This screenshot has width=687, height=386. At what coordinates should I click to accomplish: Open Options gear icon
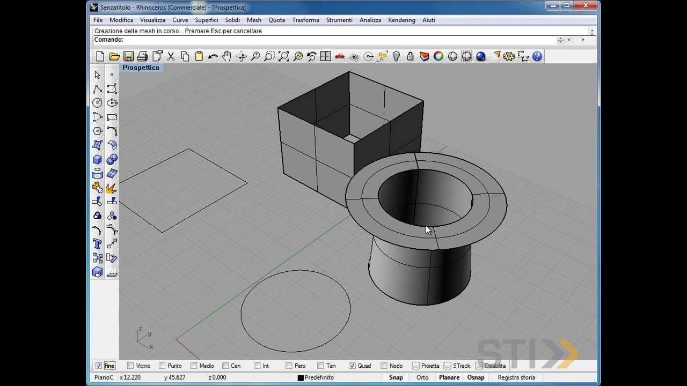click(509, 56)
